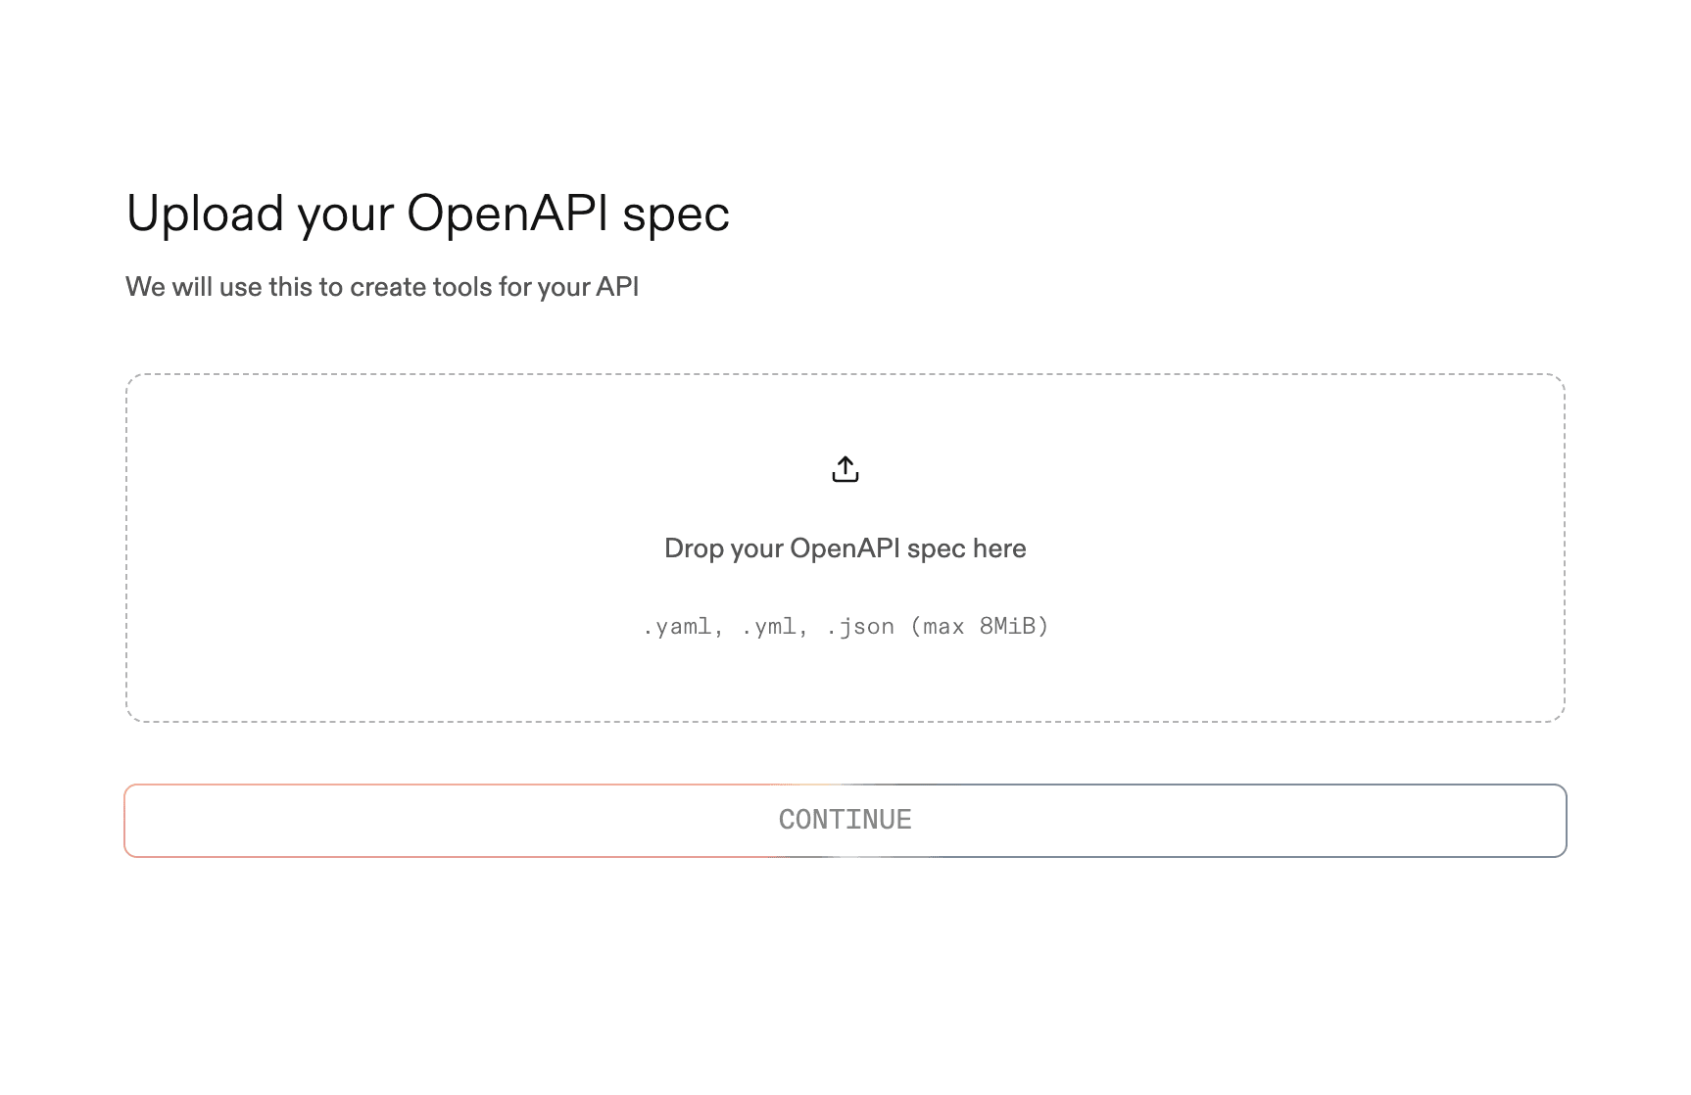
Task: Select the file upload icon above the drop text
Action: pyautogui.click(x=845, y=469)
